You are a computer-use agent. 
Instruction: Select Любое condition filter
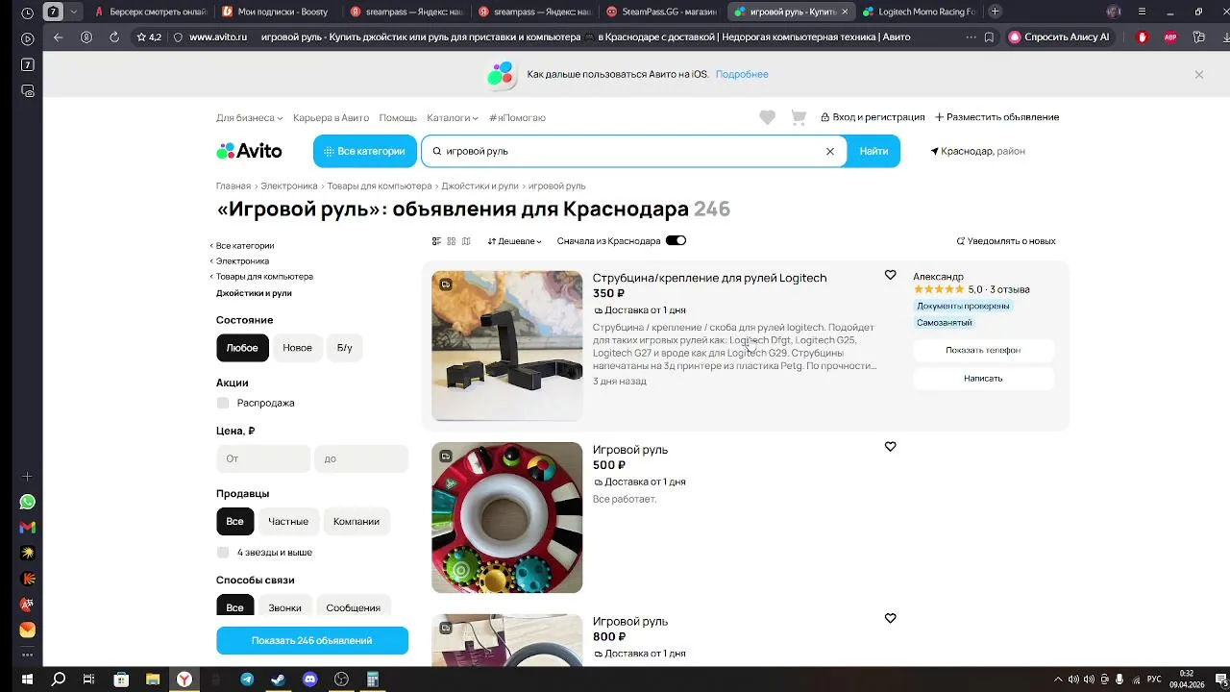(242, 348)
